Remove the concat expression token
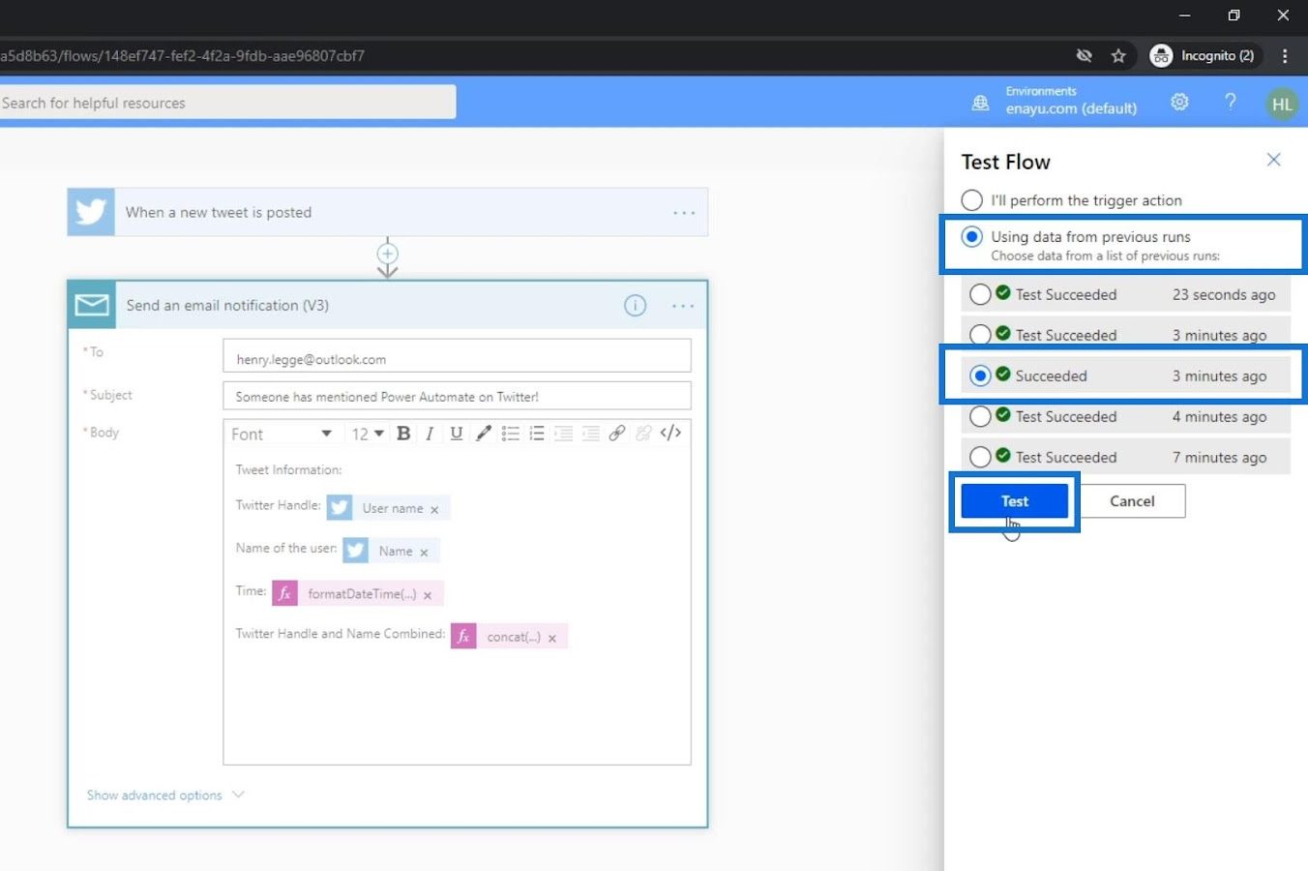This screenshot has width=1308, height=871. pyautogui.click(x=552, y=638)
